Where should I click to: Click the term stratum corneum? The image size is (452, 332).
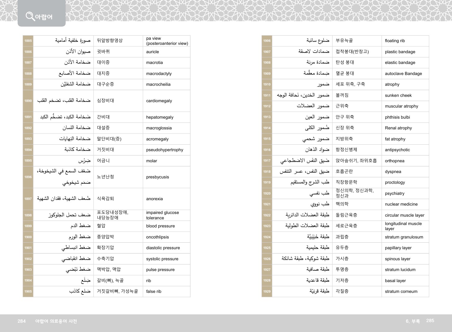pos(401,292)
